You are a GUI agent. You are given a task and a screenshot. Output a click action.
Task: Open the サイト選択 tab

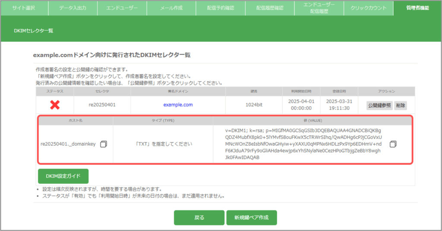(x=24, y=8)
